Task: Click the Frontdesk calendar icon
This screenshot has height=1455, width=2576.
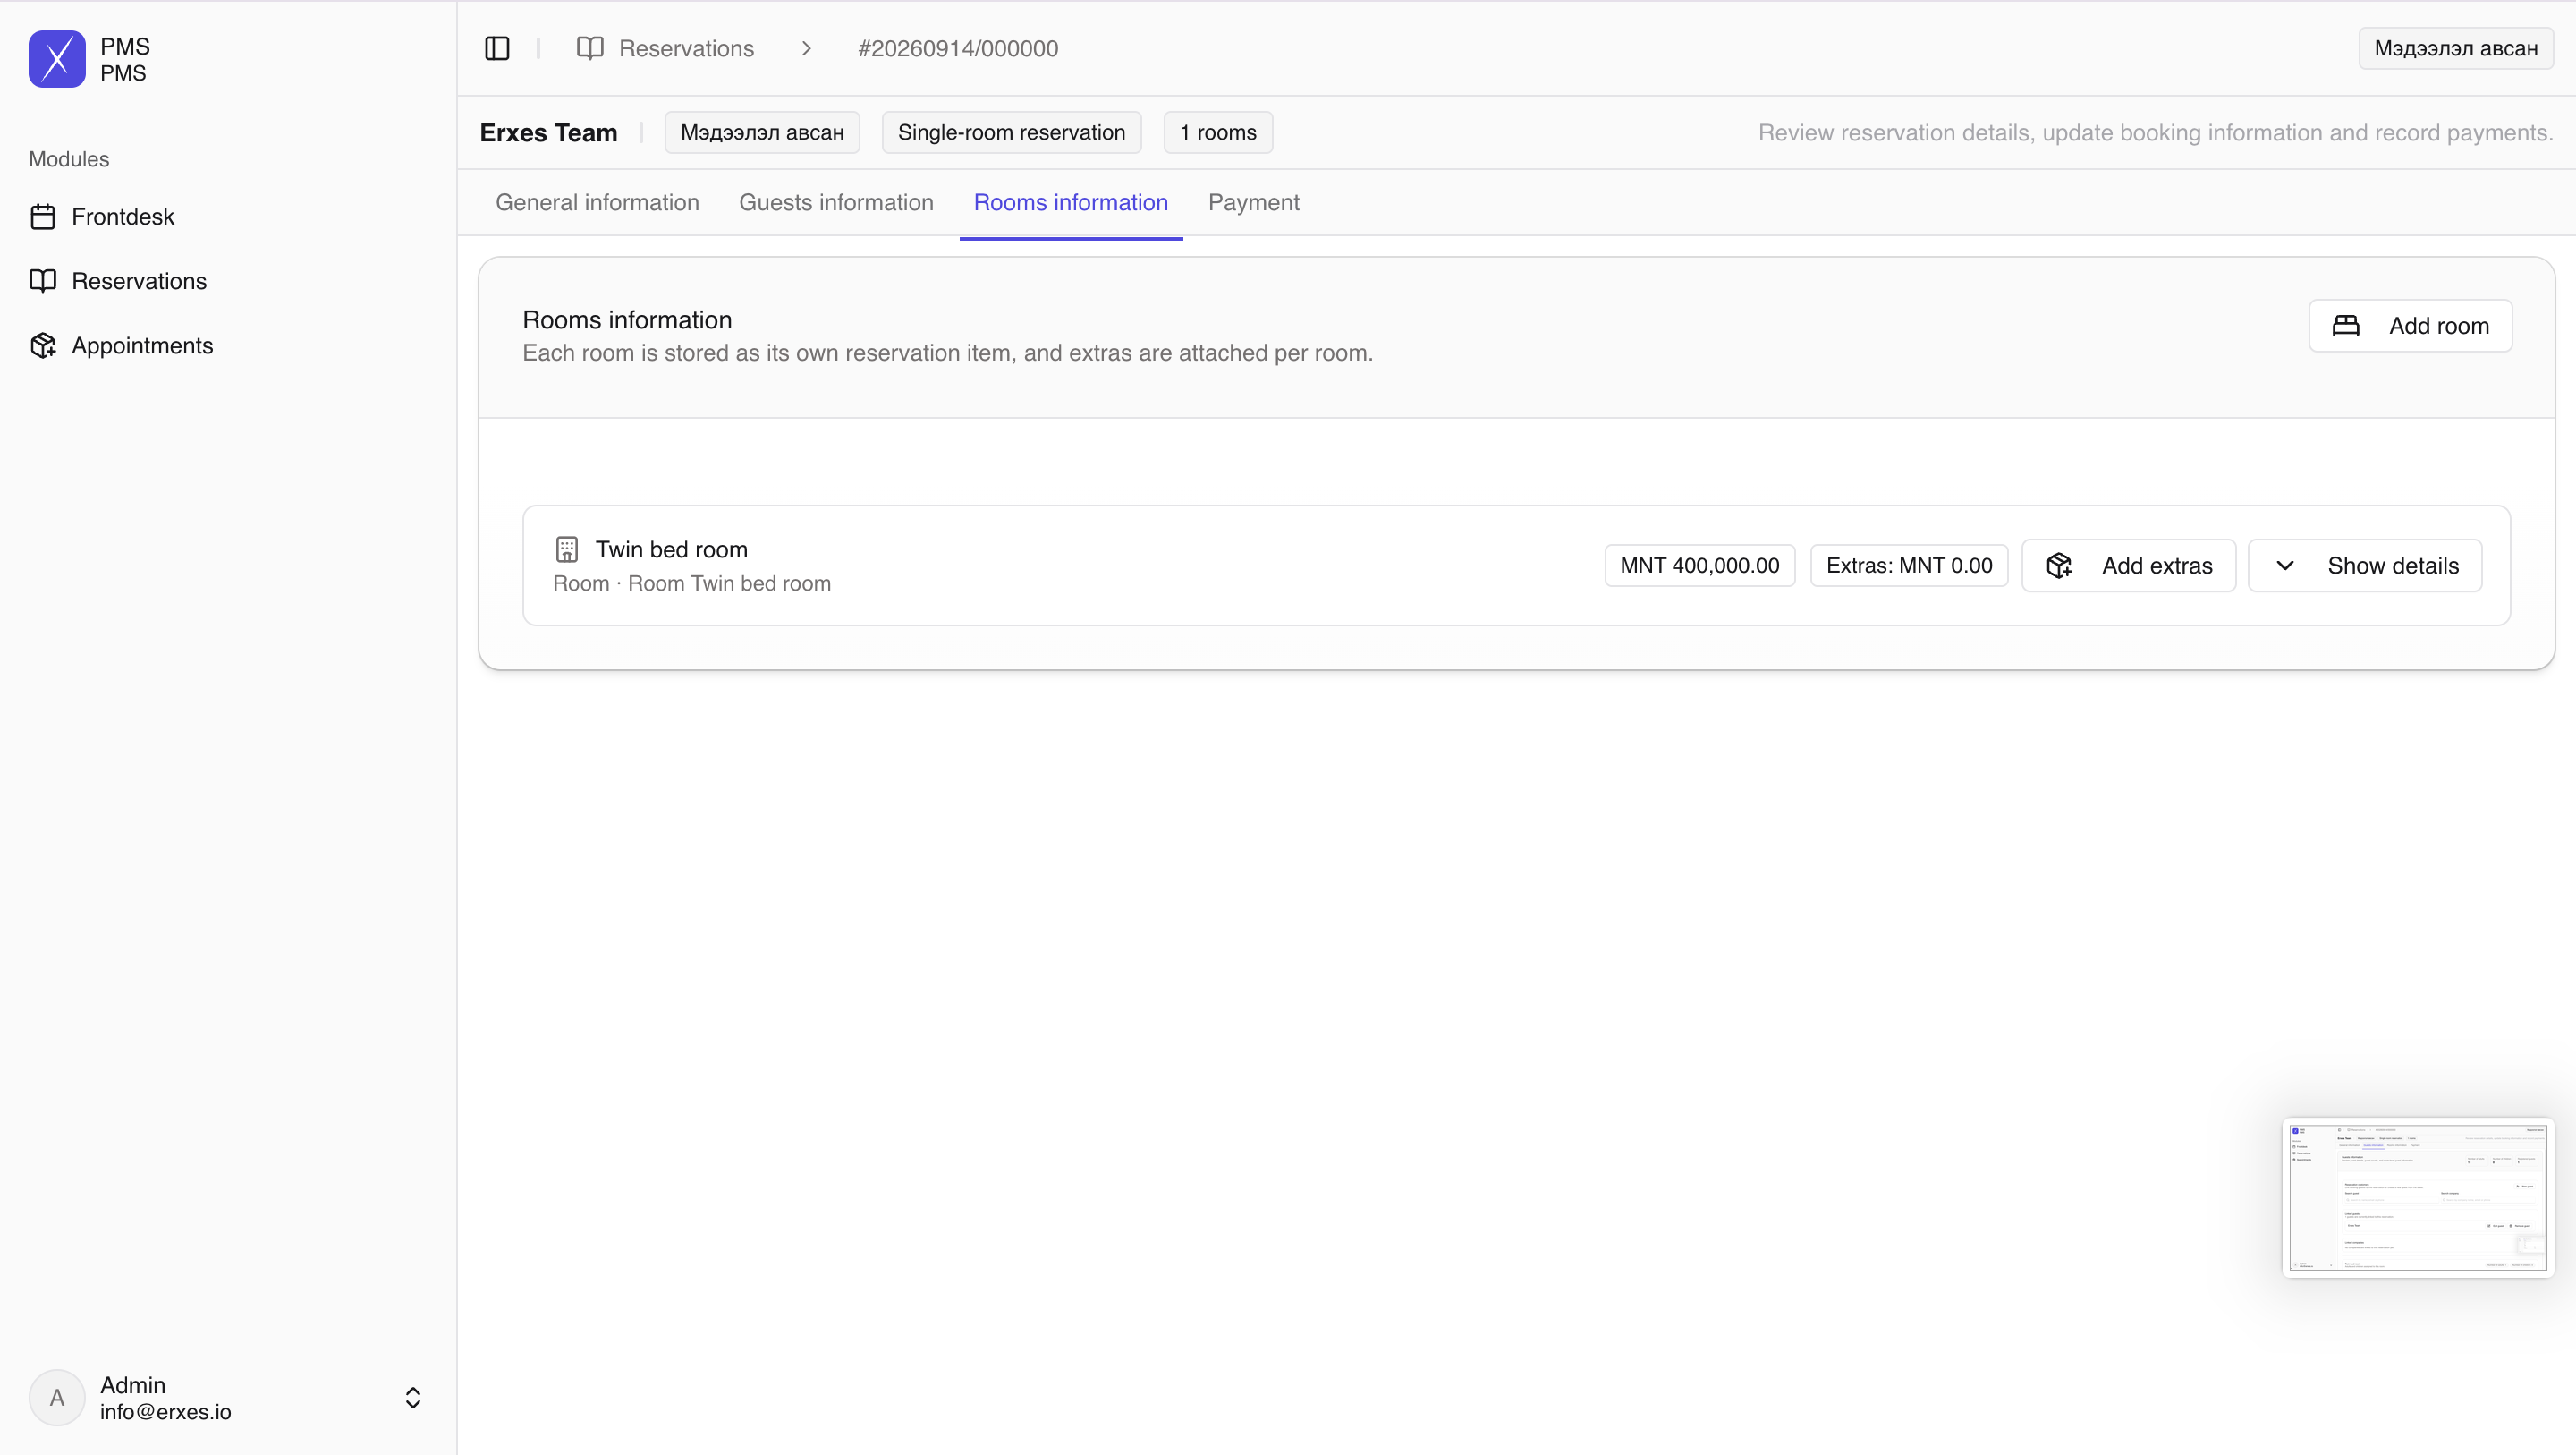Action: [x=43, y=217]
